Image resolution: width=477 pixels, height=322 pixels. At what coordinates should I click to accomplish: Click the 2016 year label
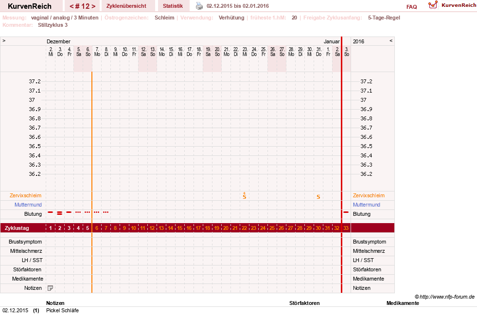358,41
